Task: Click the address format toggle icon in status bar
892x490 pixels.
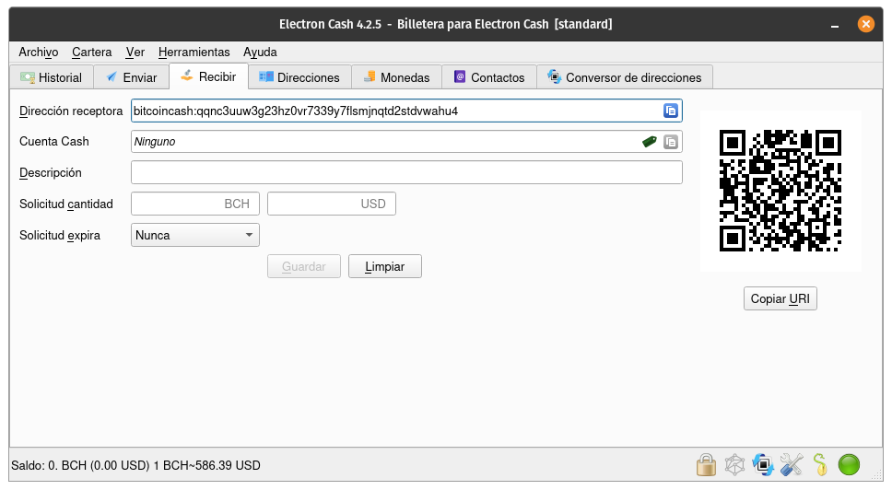Action: click(763, 464)
